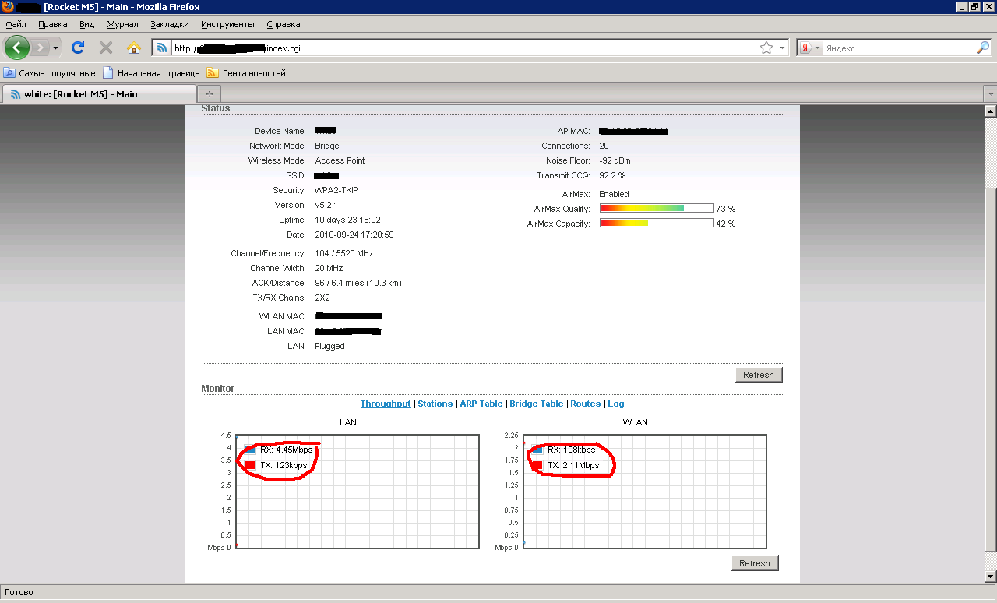Go to the Home page icon
The image size is (997, 603).
point(134,48)
